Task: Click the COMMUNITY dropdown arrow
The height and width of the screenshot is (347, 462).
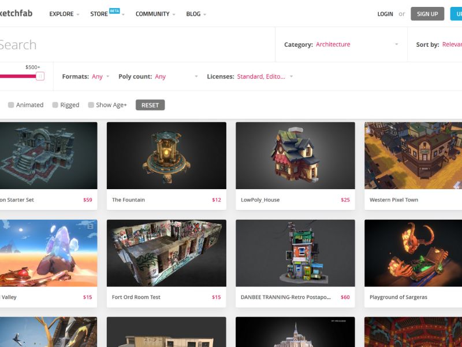Action: 174,14
